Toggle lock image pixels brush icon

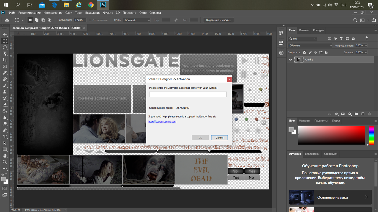coord(310,52)
